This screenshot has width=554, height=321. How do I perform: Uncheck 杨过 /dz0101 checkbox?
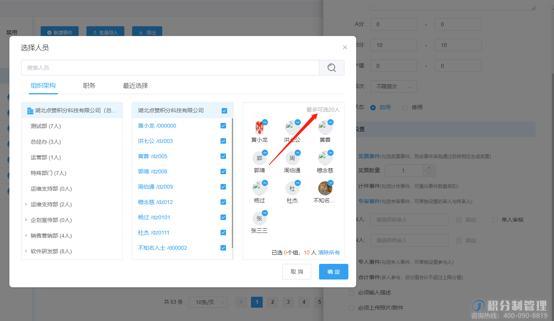tap(223, 217)
